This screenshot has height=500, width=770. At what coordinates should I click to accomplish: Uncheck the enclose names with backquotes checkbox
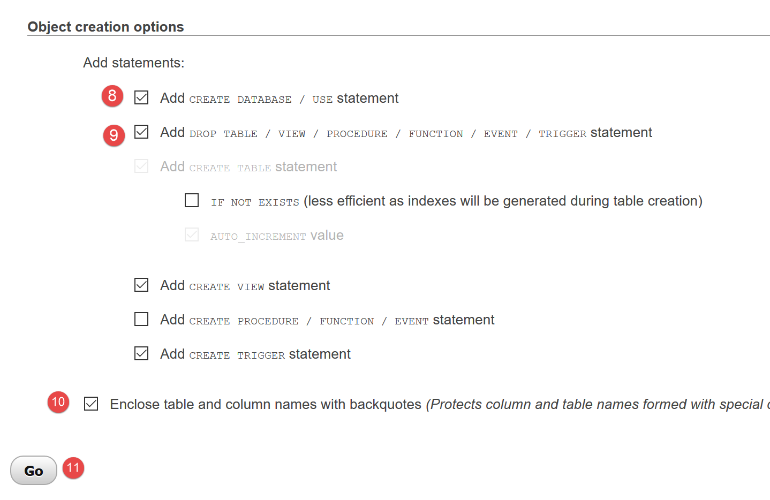coord(91,404)
